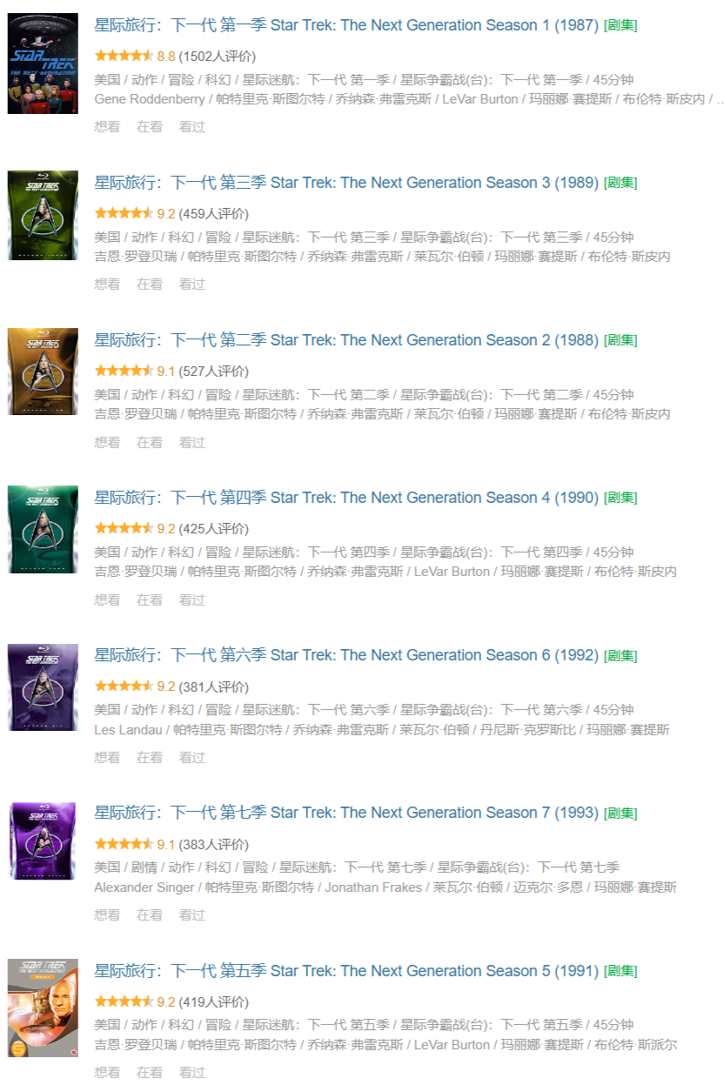Open the Season 1 (1987) poster thumbnail
Image resolution: width=724 pixels, height=1085 pixels.
tap(43, 64)
